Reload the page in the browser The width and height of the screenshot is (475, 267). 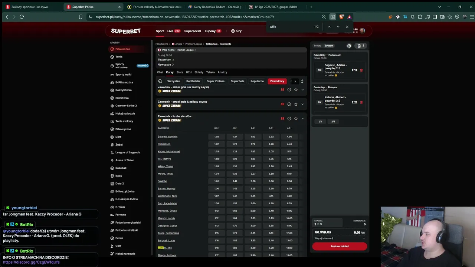(22, 17)
